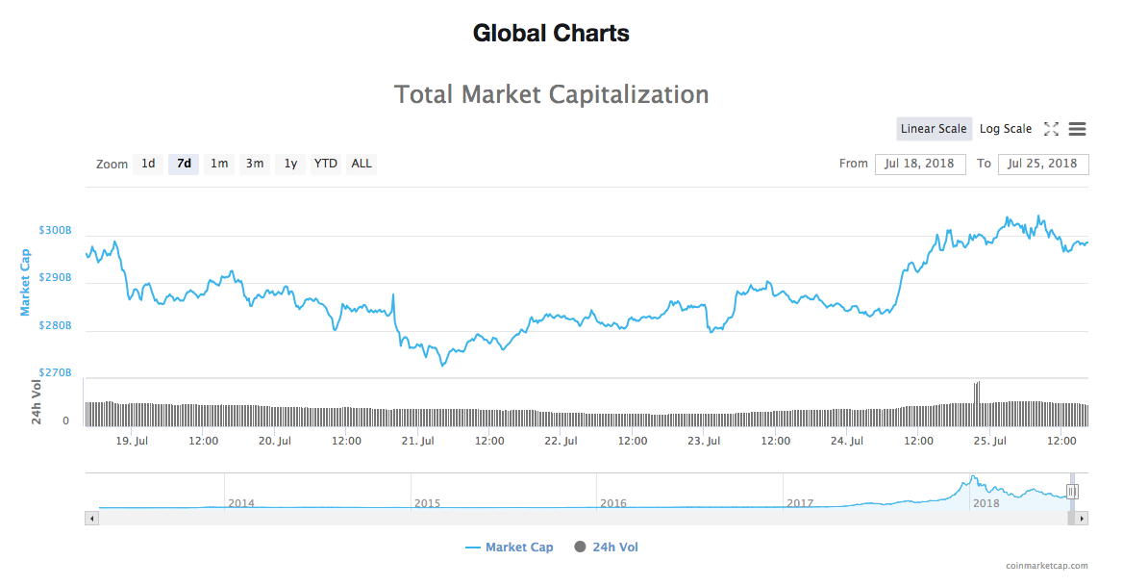Click the navigator range handle near 2018

[x=1070, y=492]
